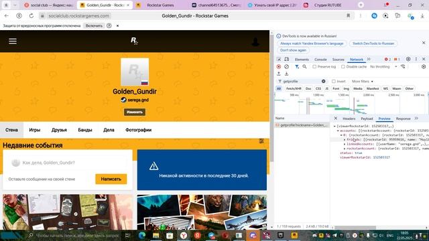Import HAR file with upload icon
Viewport: 429px width, 241px height.
click(279, 74)
